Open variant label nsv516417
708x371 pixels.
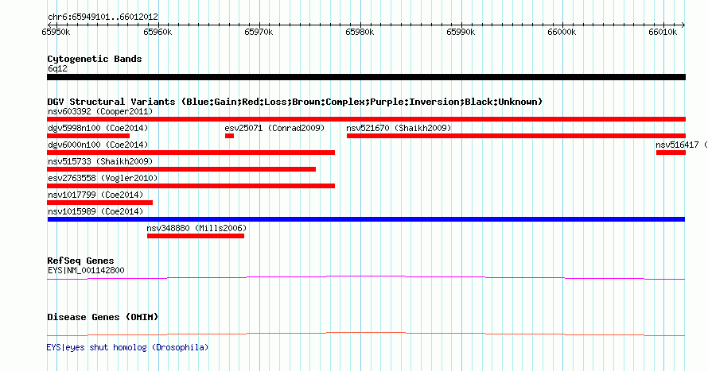(x=677, y=145)
